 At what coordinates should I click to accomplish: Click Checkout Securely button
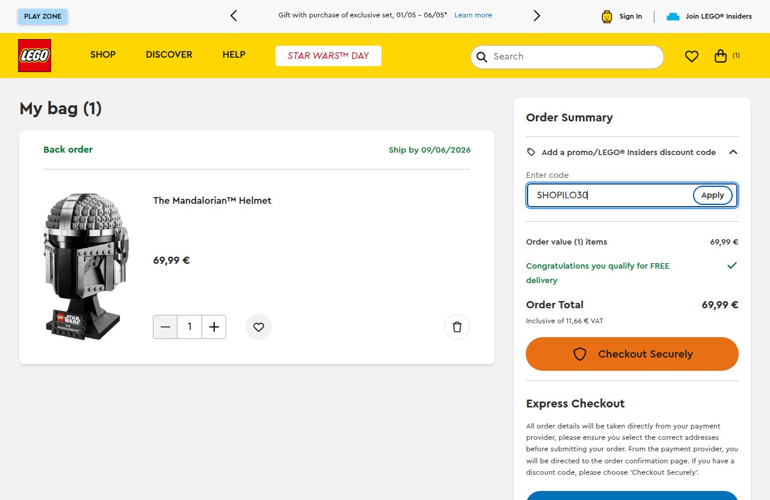pyautogui.click(x=632, y=354)
